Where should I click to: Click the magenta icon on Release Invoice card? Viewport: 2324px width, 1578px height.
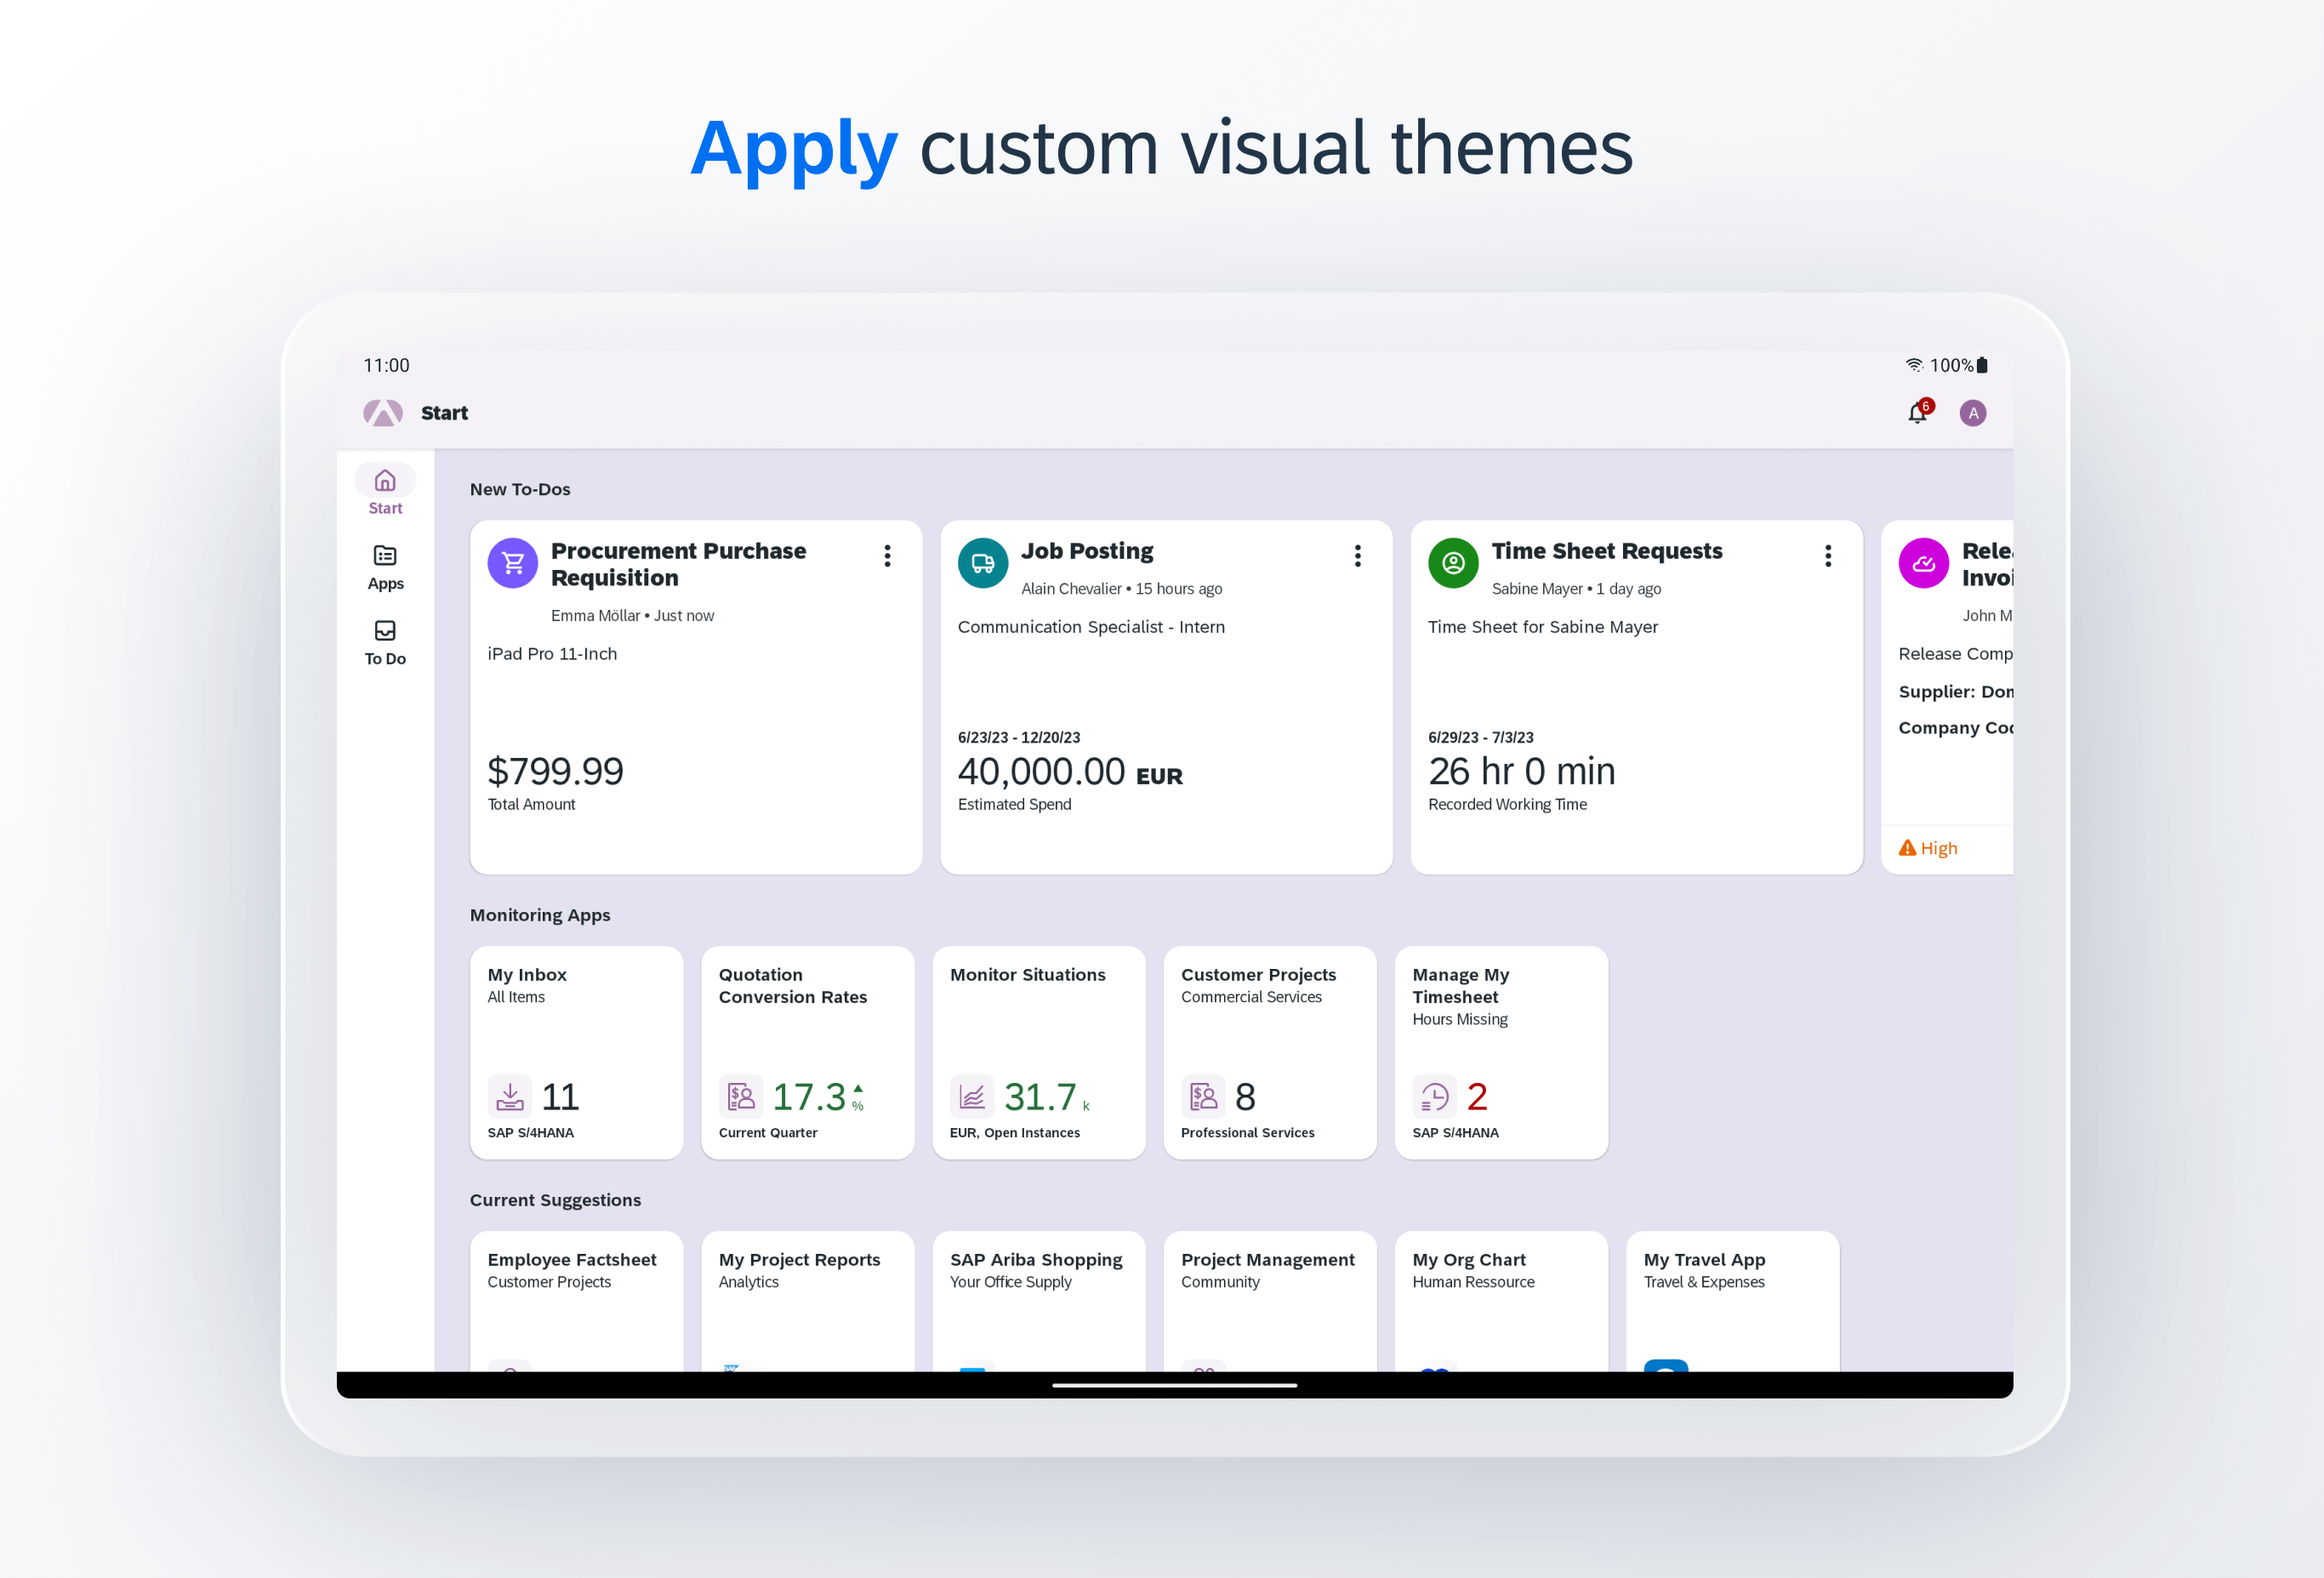pos(1924,563)
